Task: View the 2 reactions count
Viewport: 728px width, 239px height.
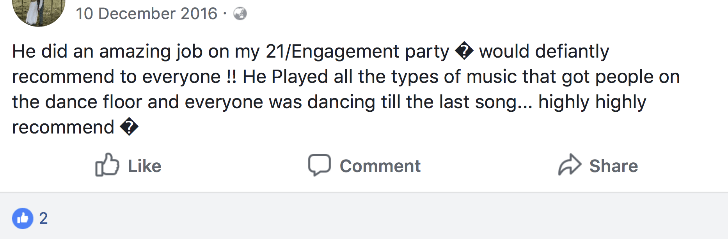Action: point(43,218)
